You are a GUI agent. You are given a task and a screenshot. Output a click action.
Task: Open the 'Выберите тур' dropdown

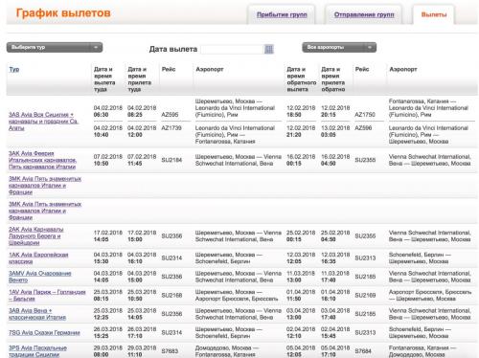click(x=55, y=47)
